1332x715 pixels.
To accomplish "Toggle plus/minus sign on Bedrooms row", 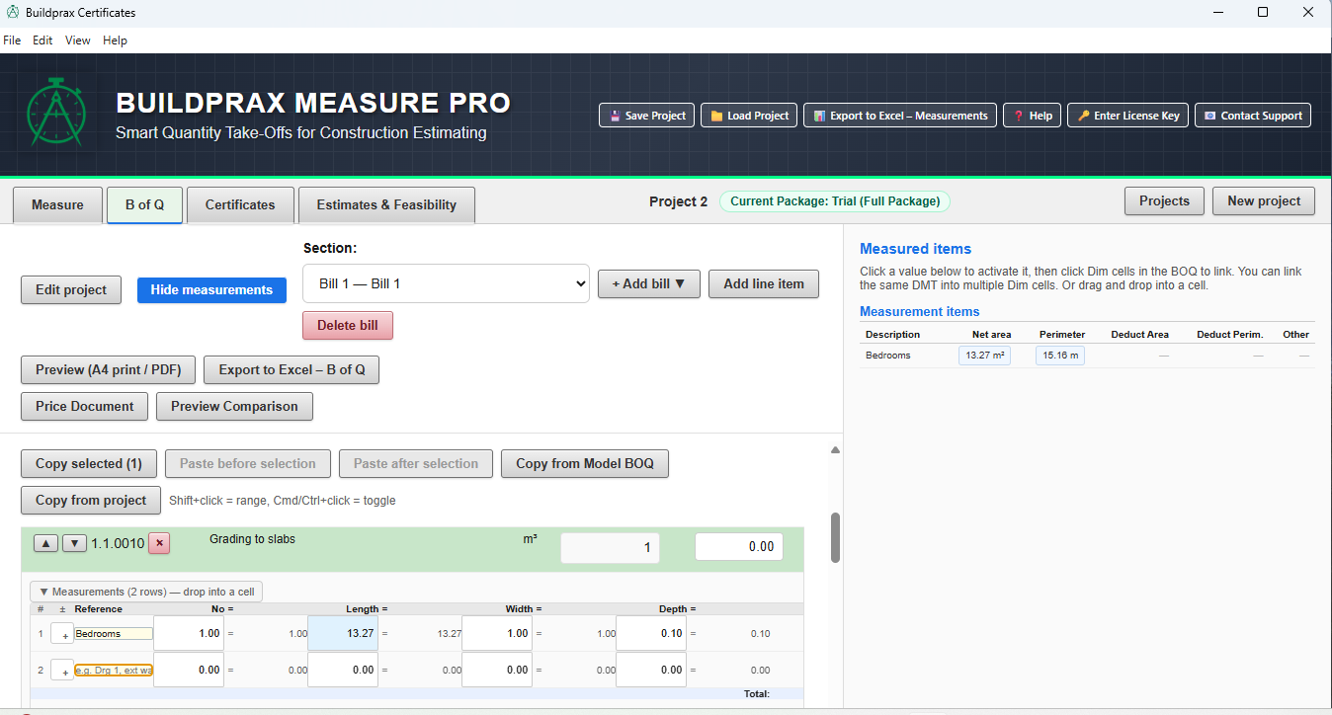I will click(x=62, y=634).
